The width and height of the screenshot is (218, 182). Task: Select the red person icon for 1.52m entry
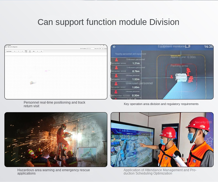[116, 75]
